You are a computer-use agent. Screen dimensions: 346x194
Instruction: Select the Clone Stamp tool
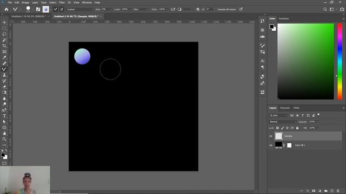(x=4, y=75)
